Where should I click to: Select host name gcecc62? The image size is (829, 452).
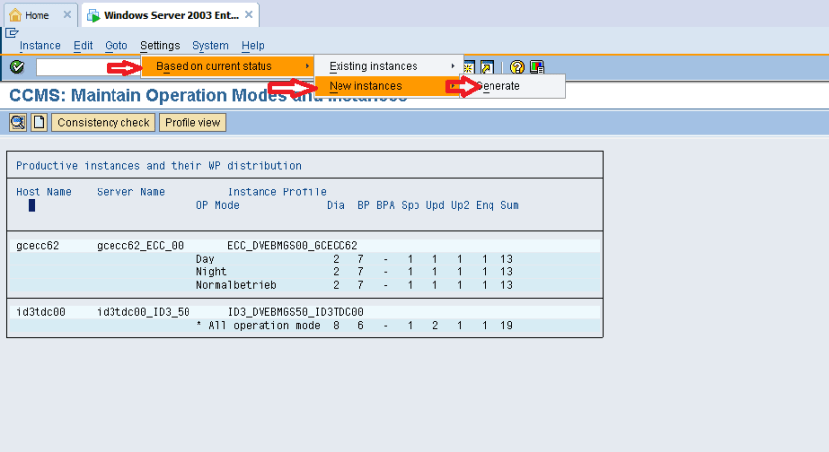38,246
